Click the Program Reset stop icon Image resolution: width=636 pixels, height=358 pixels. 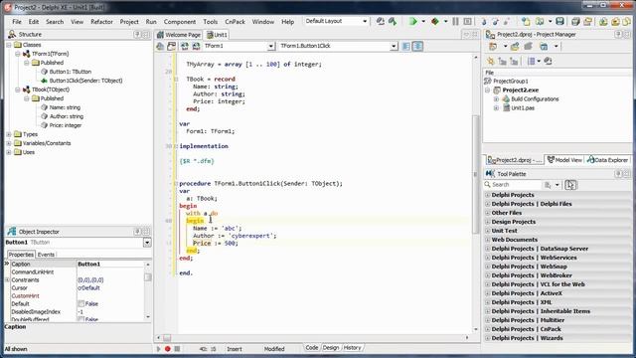click(x=467, y=21)
